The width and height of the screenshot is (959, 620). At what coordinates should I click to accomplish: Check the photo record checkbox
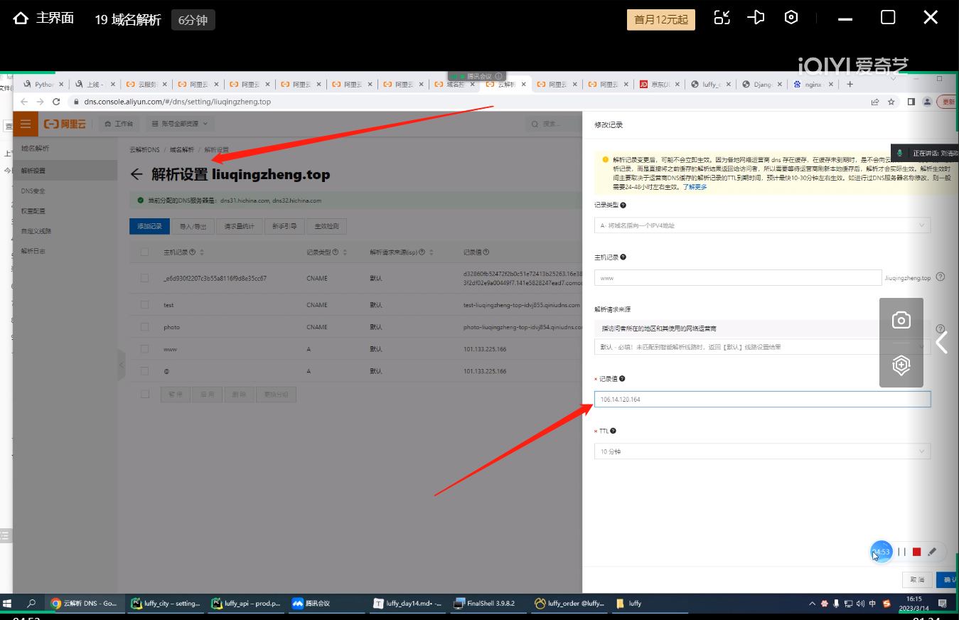tap(145, 327)
